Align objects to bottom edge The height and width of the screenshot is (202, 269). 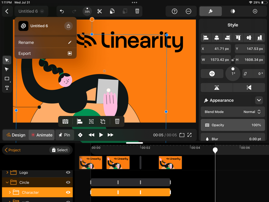tap(260, 38)
